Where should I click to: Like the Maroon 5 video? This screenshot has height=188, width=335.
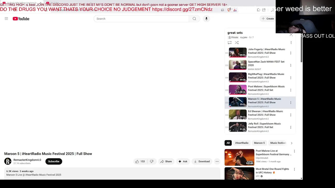[140, 161]
